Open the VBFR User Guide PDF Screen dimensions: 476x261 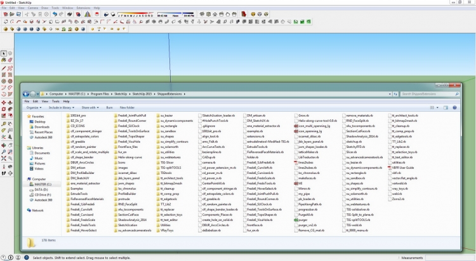pos(402,167)
